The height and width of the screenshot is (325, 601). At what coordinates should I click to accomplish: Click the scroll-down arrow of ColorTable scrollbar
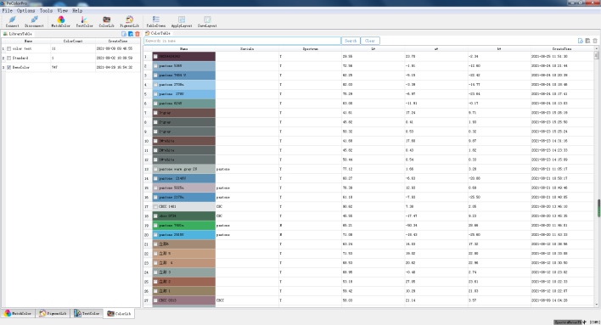596,305
